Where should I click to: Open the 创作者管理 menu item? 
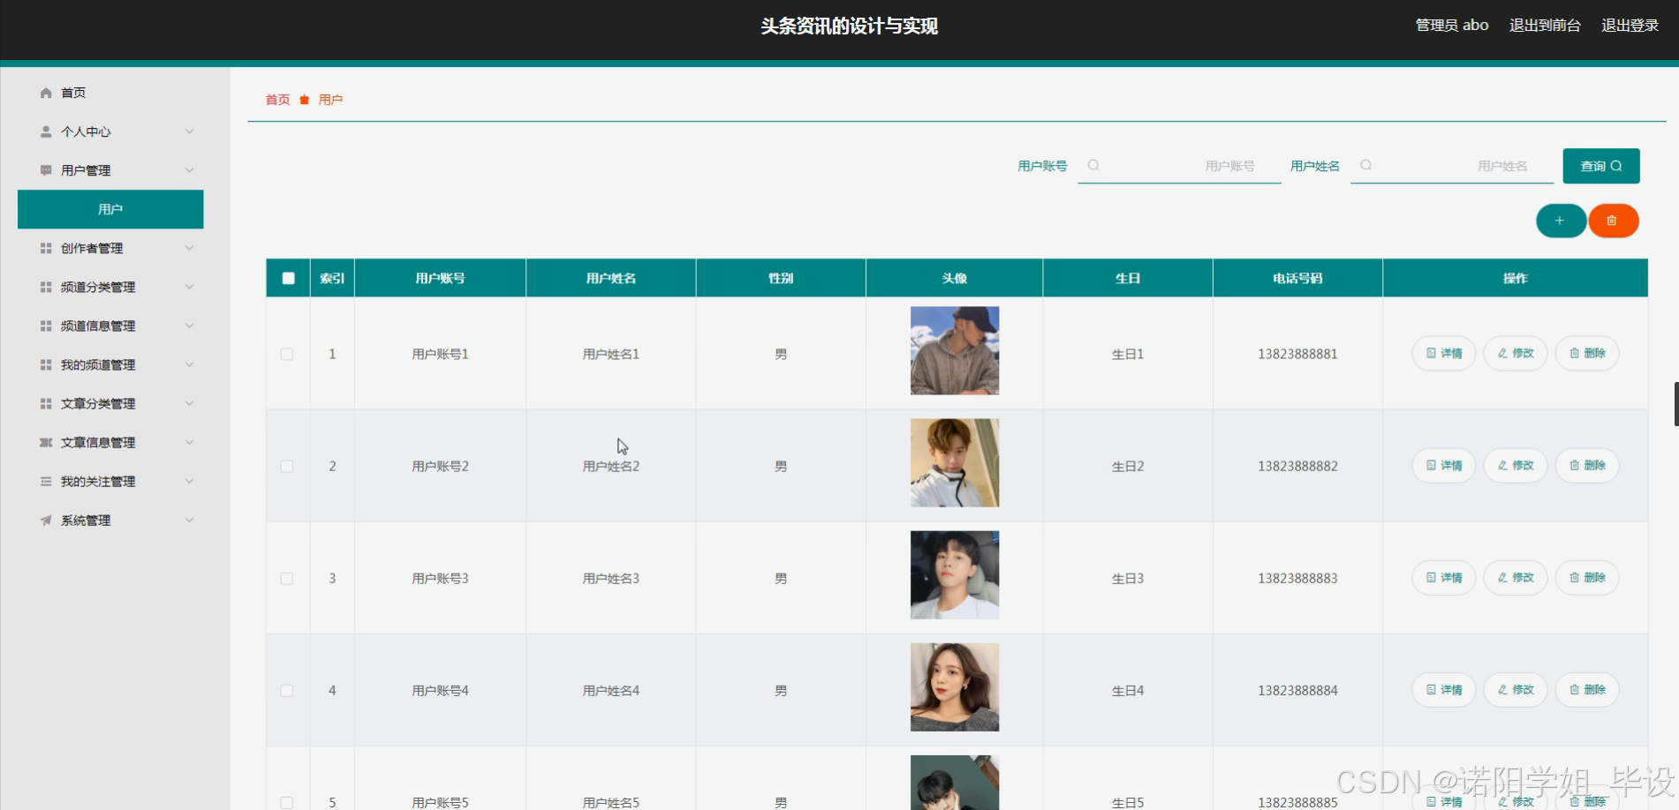[110, 248]
